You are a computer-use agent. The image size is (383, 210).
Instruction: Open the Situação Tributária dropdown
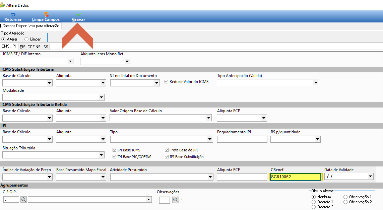102,155
